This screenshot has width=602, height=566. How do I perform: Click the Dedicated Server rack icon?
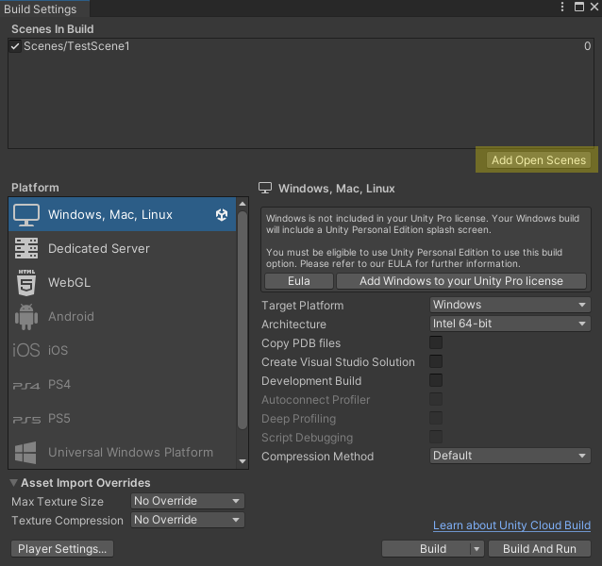[x=26, y=248]
